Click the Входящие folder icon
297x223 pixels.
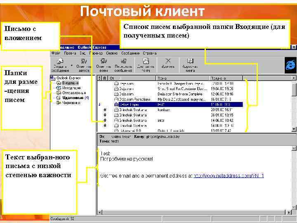pyautogui.click(x=59, y=83)
